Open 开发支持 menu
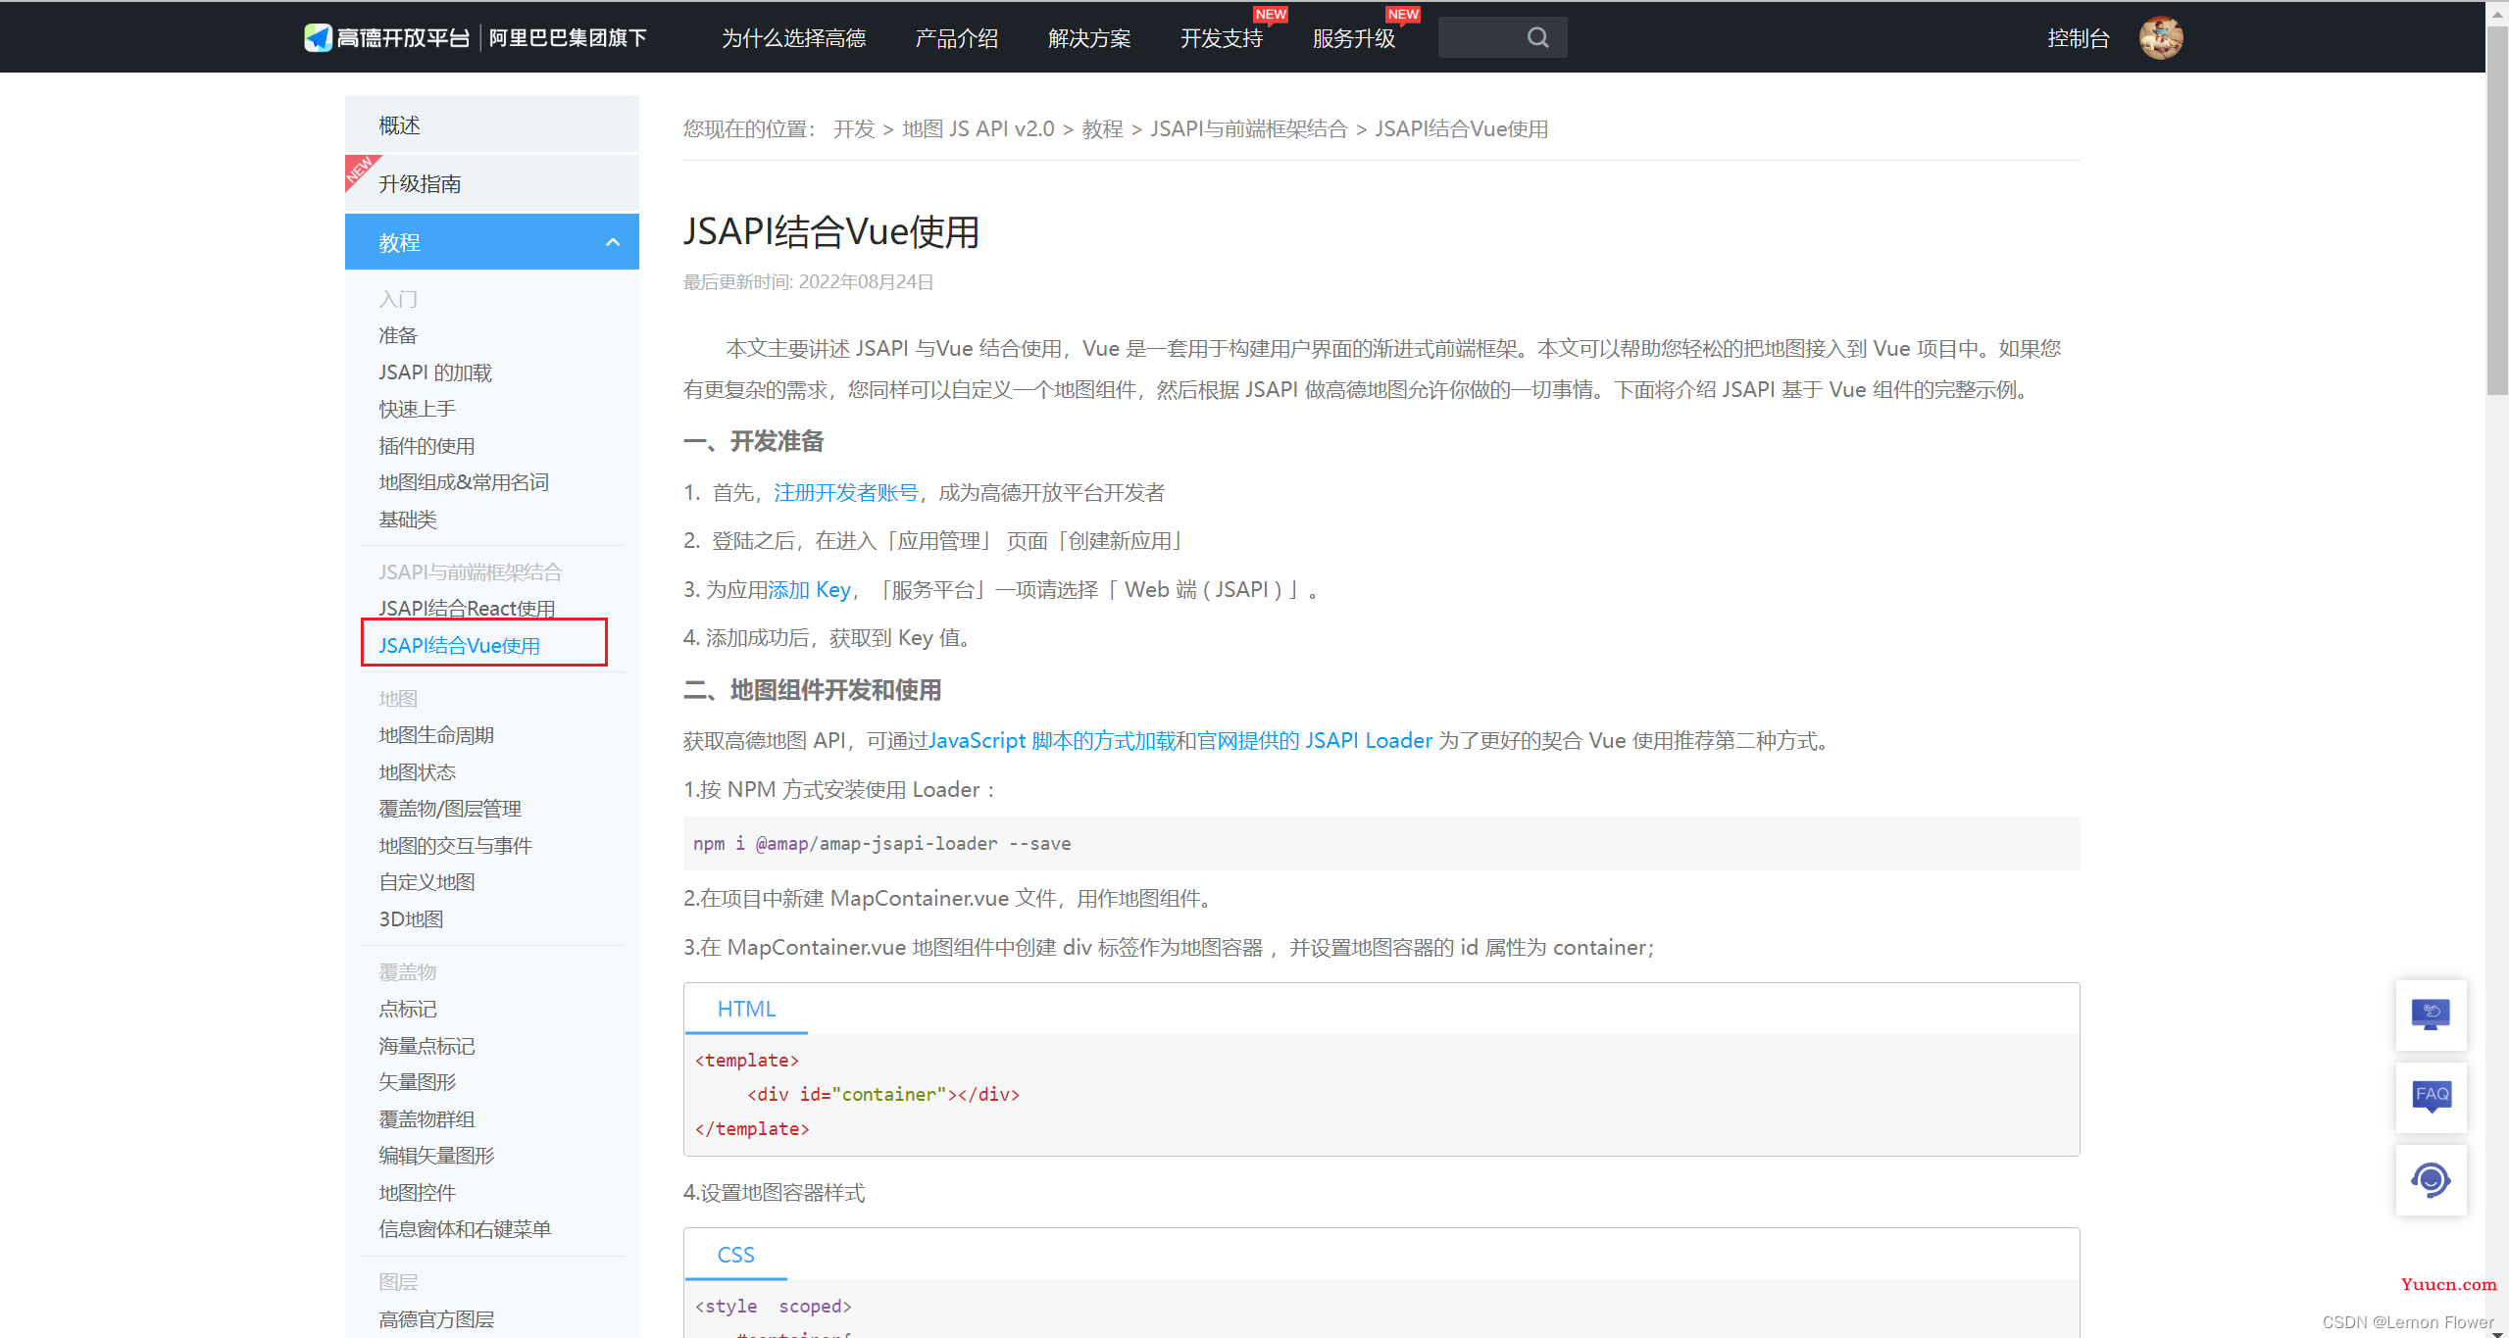The height and width of the screenshot is (1338, 2509). coord(1222,38)
